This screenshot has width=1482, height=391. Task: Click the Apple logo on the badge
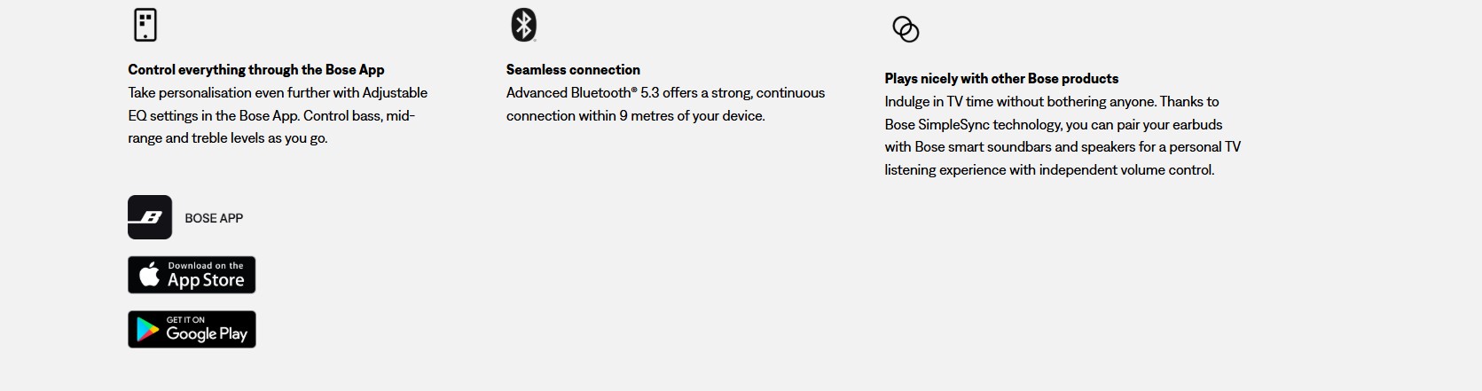[150, 276]
